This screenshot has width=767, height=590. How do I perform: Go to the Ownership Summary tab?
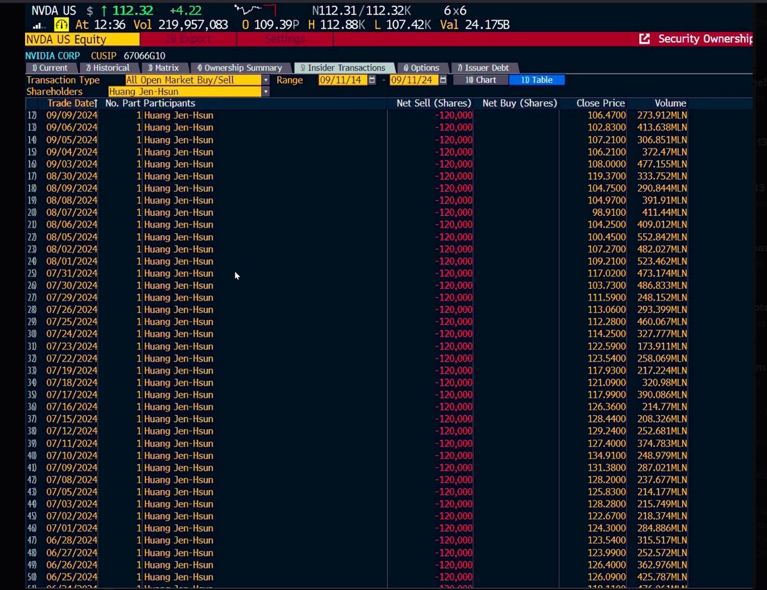coord(240,68)
